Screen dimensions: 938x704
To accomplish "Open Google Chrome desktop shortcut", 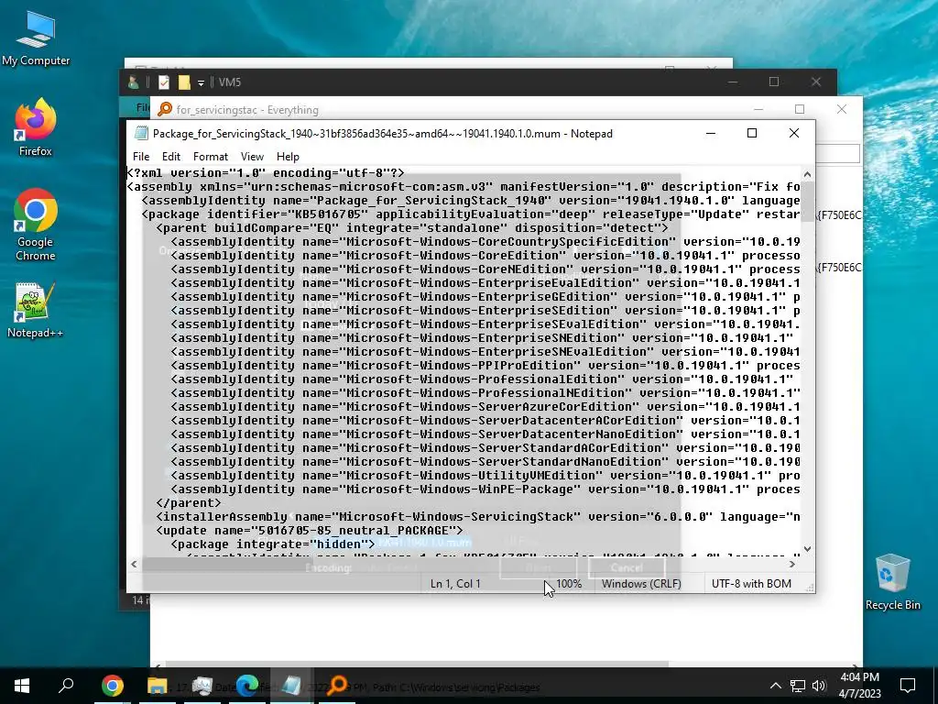I will 36,225.
